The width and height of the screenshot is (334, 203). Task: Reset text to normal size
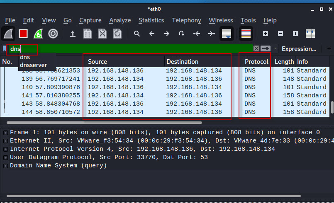(295, 34)
